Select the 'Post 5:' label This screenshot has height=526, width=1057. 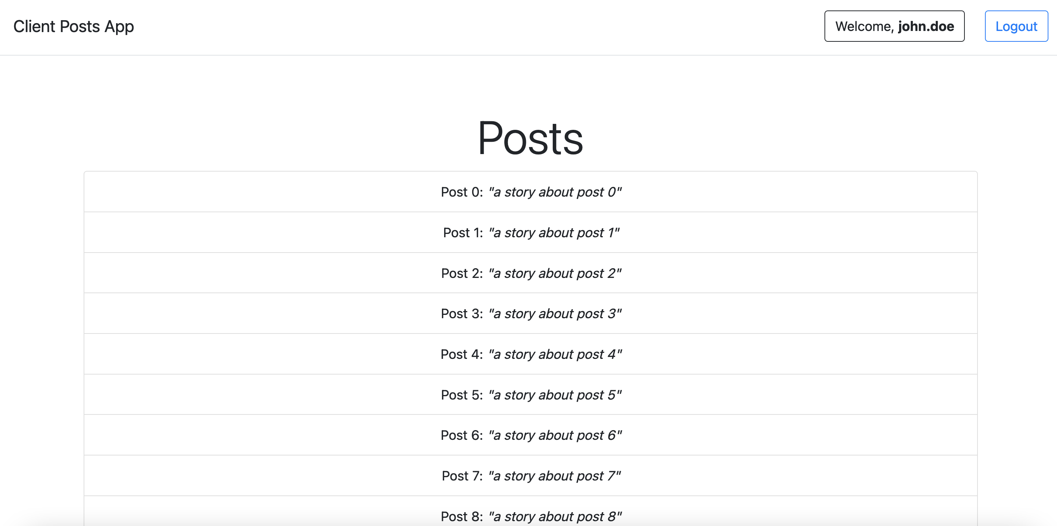point(462,394)
